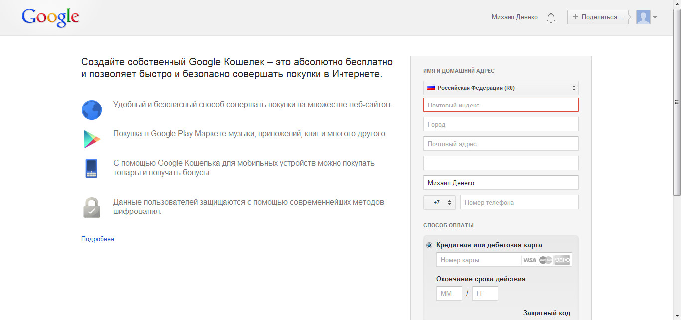Select the Номер карты field
681x320 pixels.
tap(478, 260)
